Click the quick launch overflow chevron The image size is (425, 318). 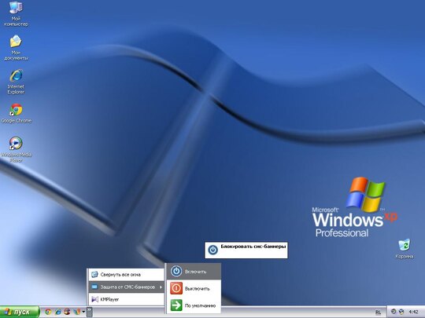click(89, 312)
